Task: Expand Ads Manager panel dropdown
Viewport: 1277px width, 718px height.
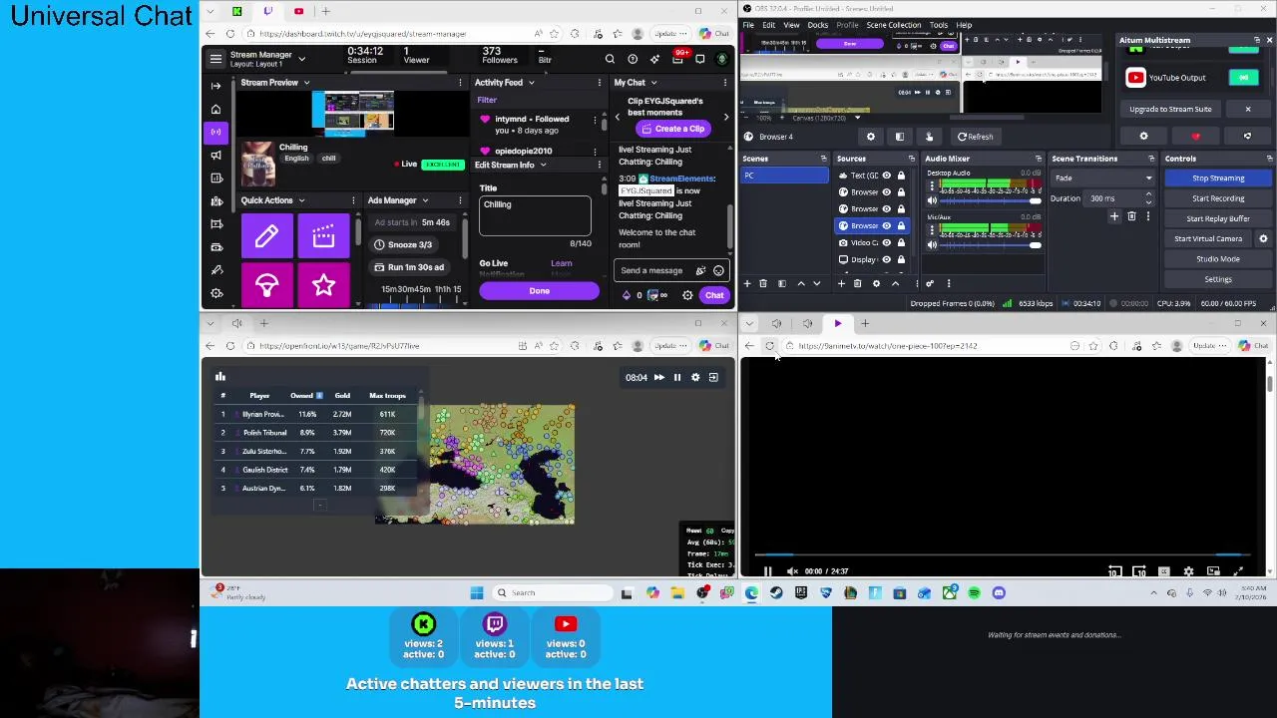Action: (425, 200)
